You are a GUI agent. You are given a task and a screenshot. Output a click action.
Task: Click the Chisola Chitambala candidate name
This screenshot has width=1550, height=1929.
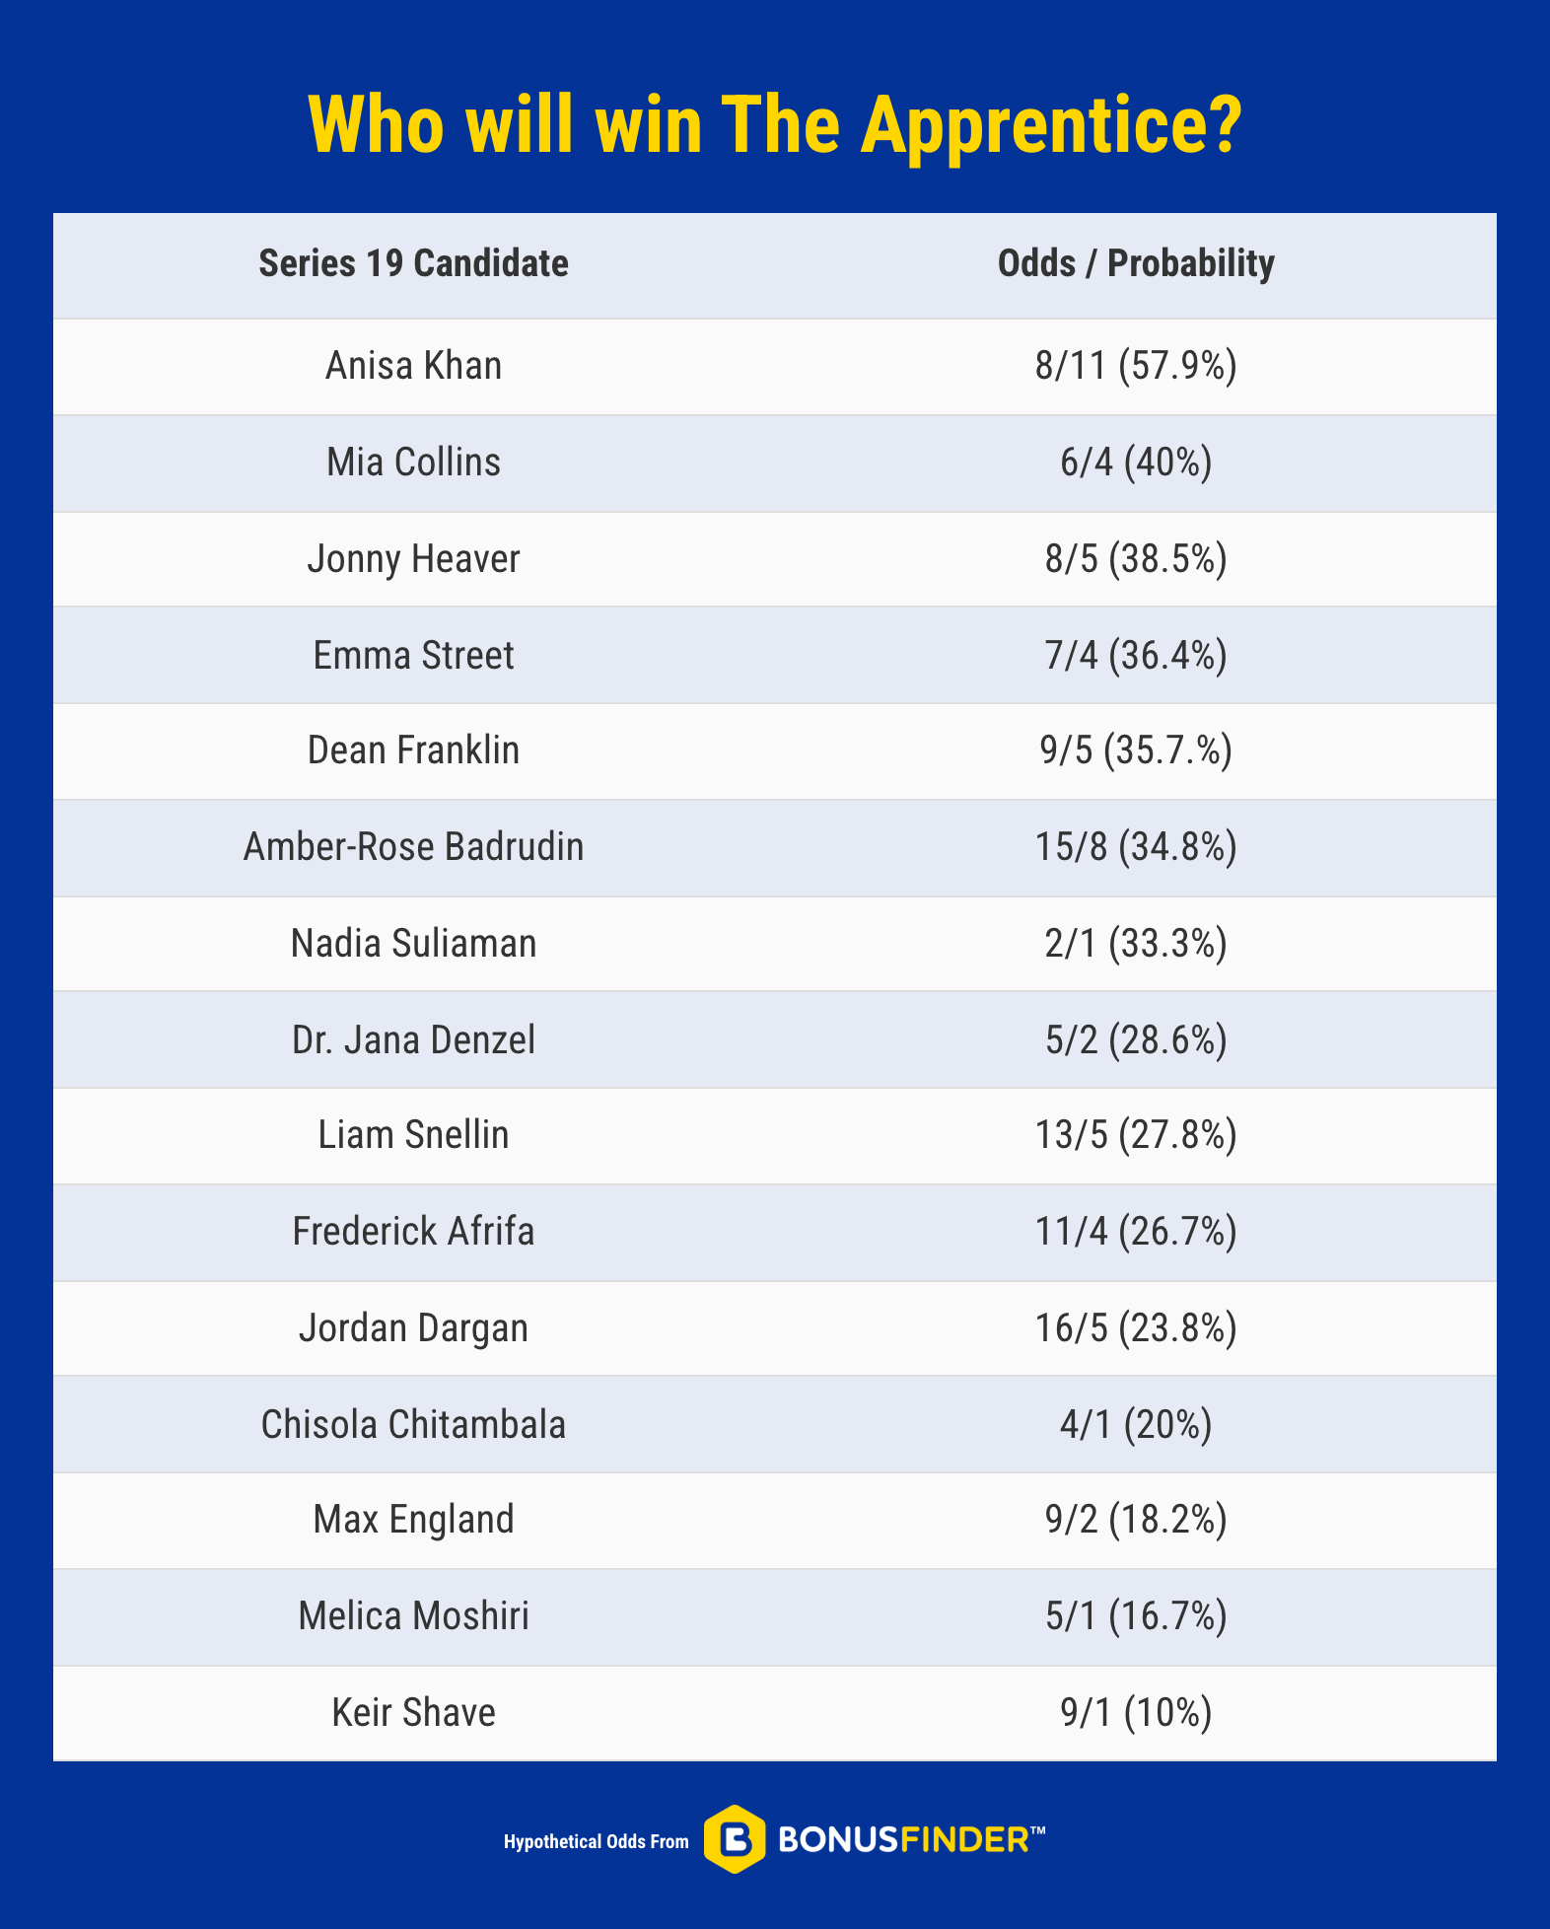point(413,1425)
